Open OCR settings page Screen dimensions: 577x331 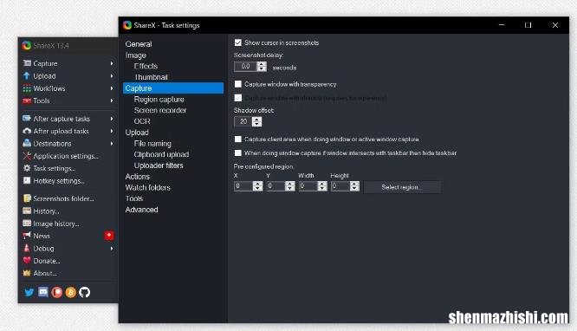[142, 121]
